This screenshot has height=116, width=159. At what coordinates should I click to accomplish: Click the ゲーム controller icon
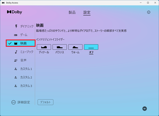click(16, 35)
